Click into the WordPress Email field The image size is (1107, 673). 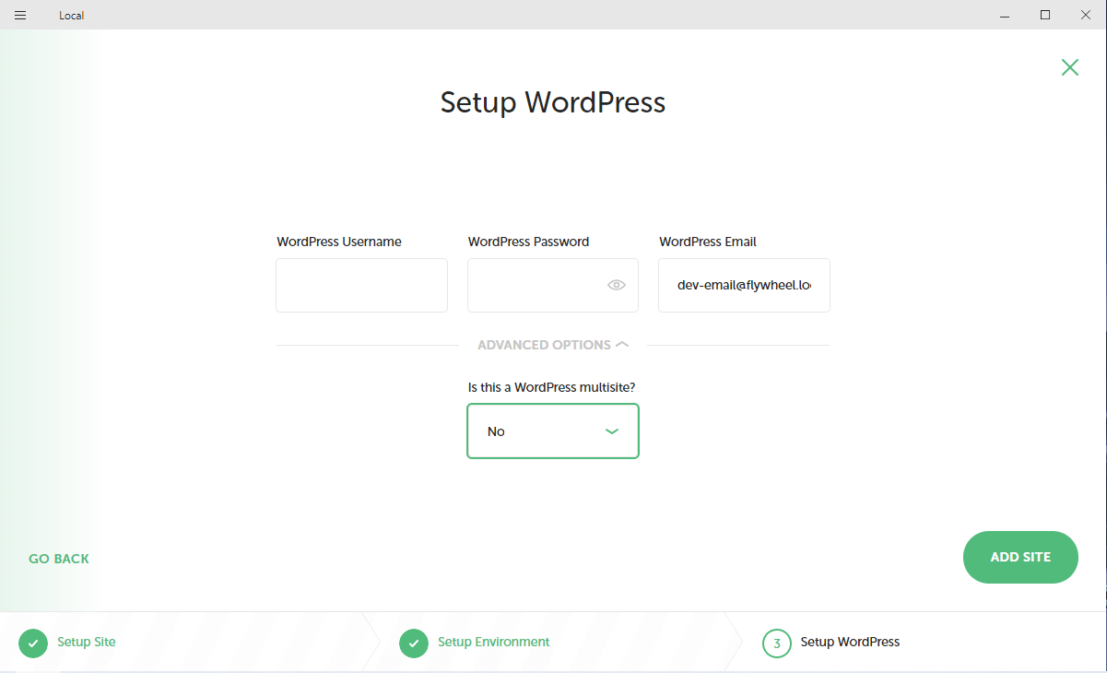[744, 285]
